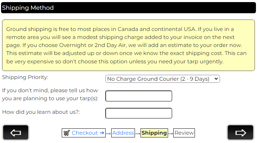Click the blue arrow inside Checkout step
257x143 pixels.
tap(102, 133)
